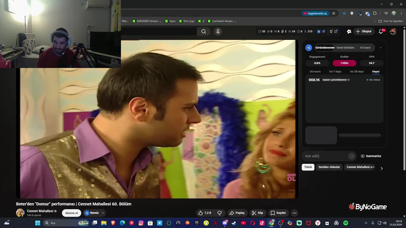Click the Paylaş share button

pyautogui.click(x=237, y=213)
